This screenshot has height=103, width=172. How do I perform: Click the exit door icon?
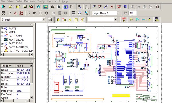tap(3, 7)
